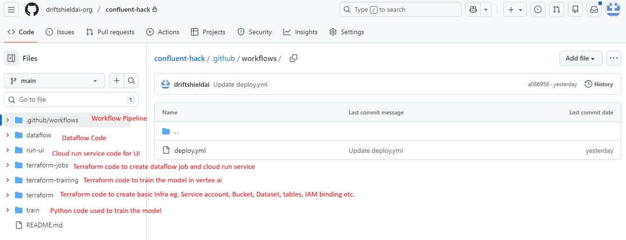
Task: Expand the terraform-jobs folder chevron
Action: click(x=8, y=165)
